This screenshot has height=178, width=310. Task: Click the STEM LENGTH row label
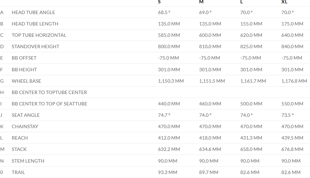click(x=28, y=161)
